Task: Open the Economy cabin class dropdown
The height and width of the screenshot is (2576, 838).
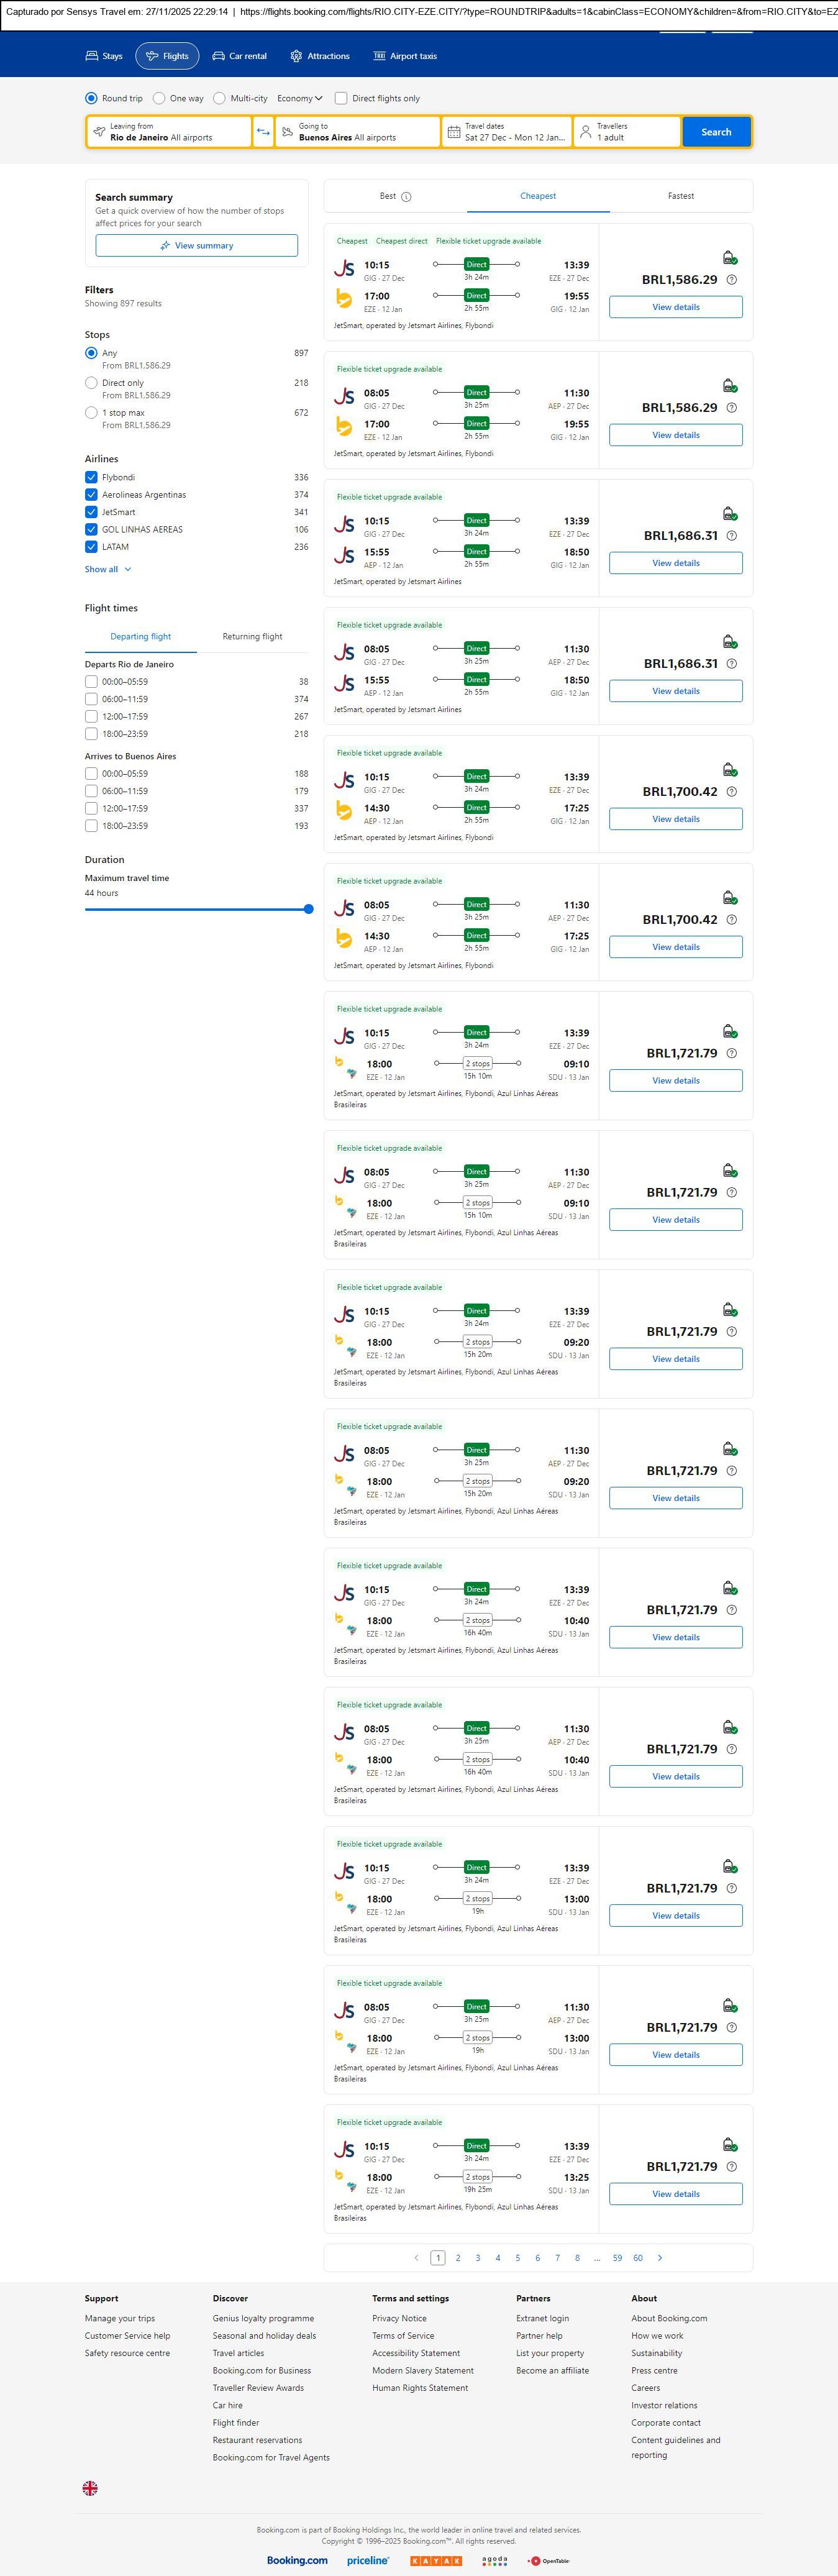Action: [x=299, y=99]
